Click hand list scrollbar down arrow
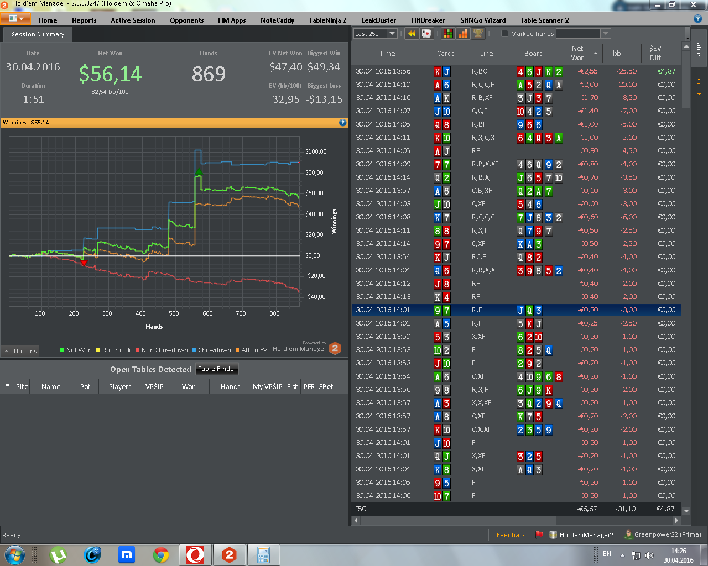Image resolution: width=708 pixels, height=566 pixels. click(686, 510)
